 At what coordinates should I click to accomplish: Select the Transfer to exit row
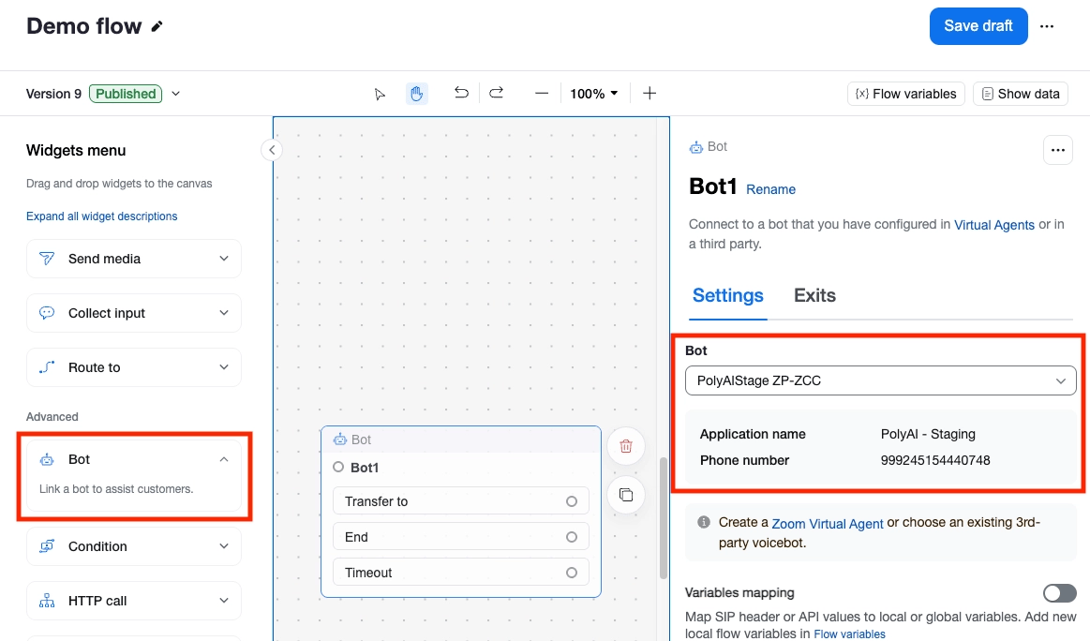[461, 501]
